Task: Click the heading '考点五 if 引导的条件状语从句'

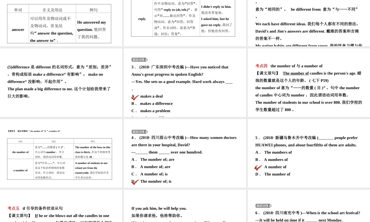Action: tap(35, 208)
